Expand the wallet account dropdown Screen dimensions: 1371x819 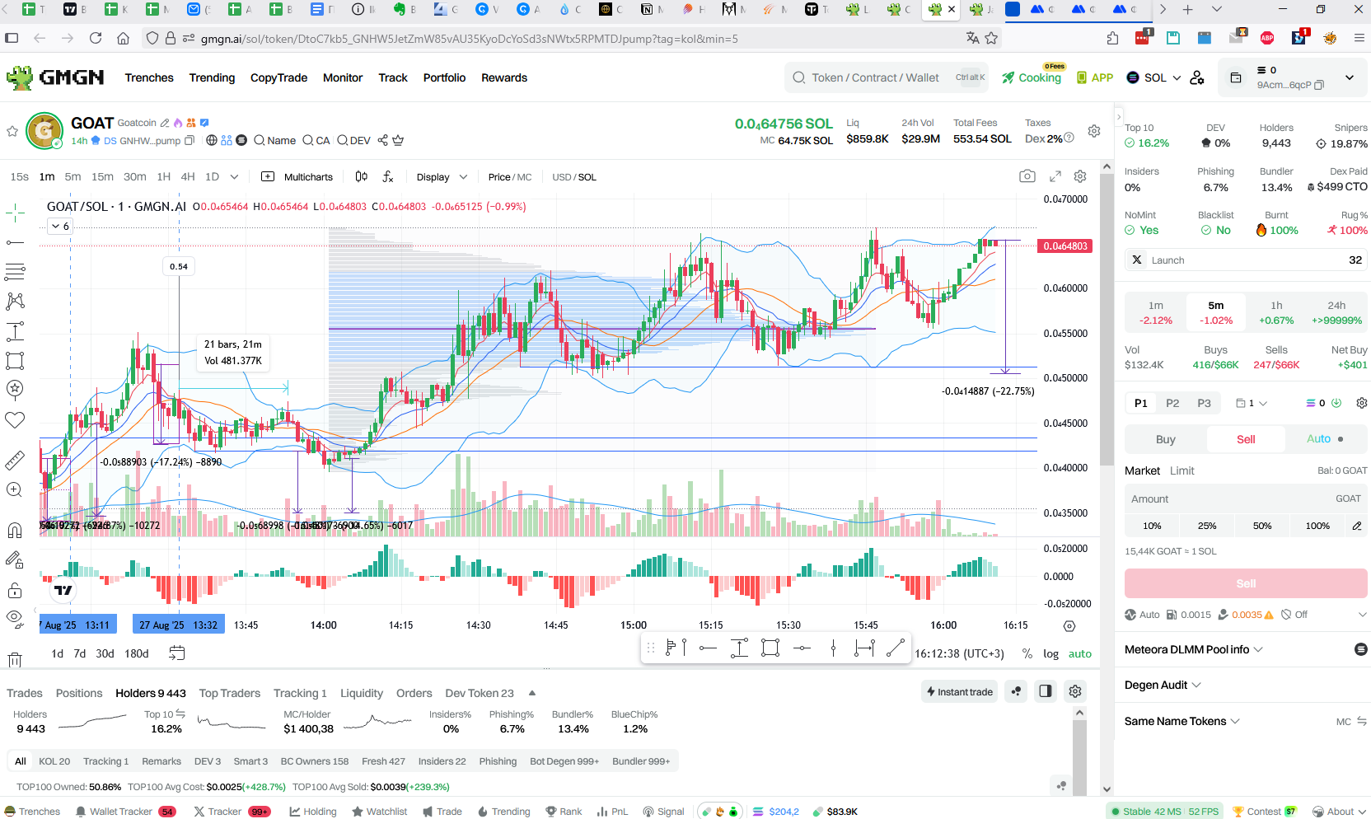click(1350, 77)
